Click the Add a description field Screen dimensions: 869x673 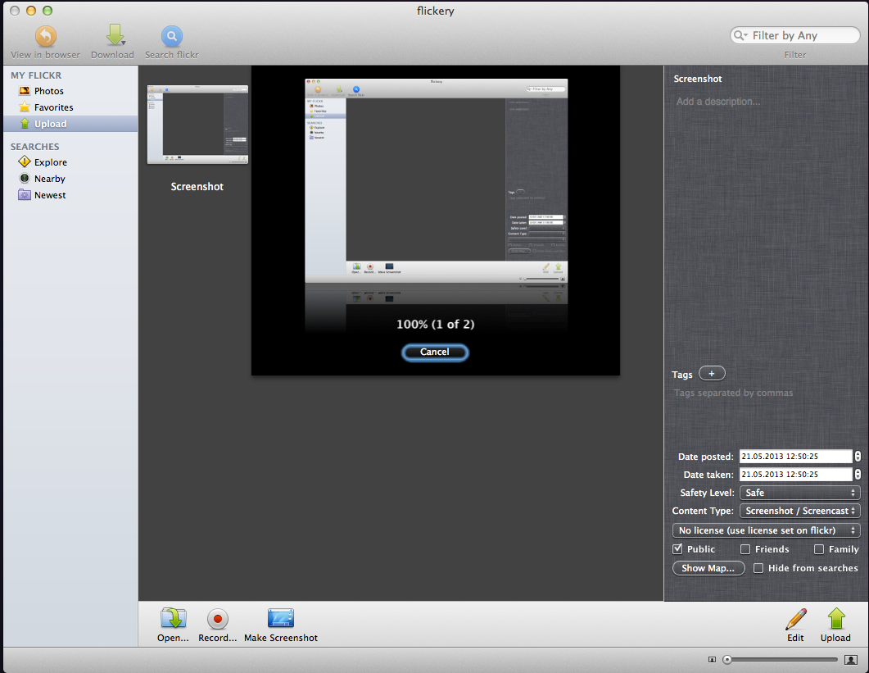pos(765,102)
